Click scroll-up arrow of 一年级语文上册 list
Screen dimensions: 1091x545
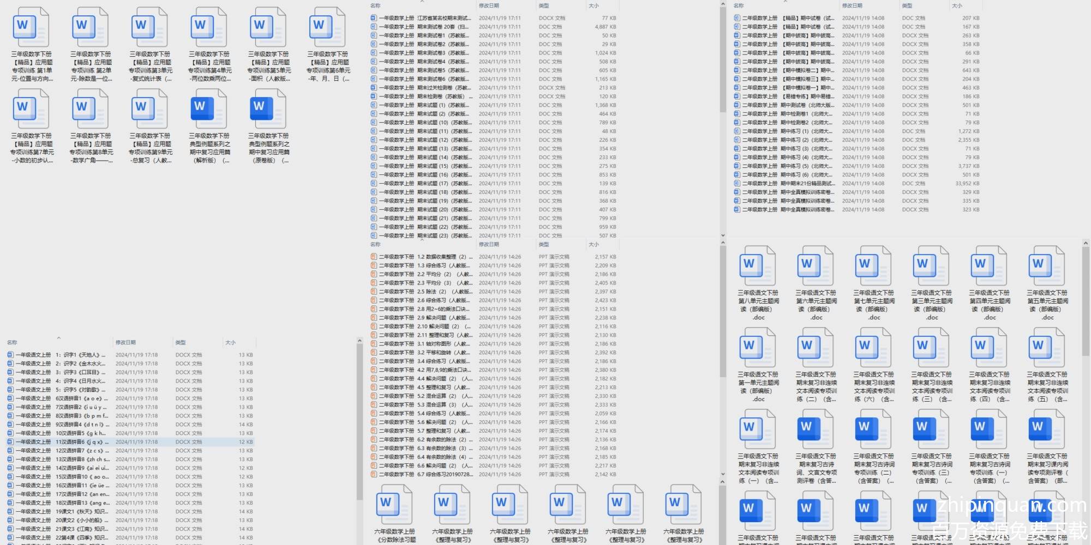click(x=359, y=341)
